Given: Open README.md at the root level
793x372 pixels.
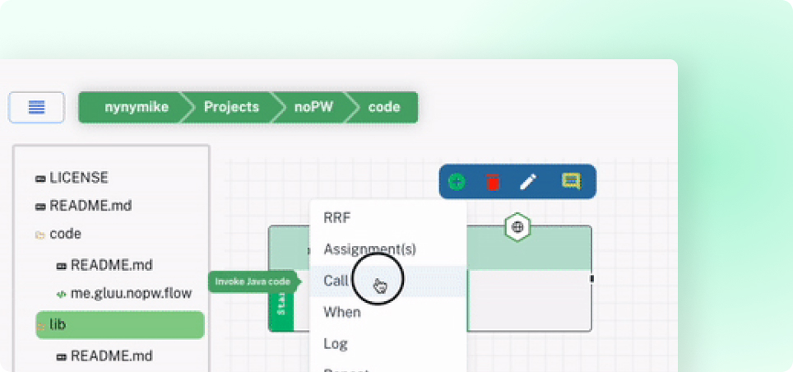Looking at the screenshot, I should [90, 206].
